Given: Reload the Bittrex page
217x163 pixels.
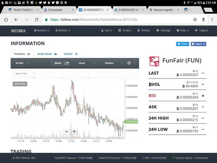Looking at the screenshot, I should (x=37, y=20).
